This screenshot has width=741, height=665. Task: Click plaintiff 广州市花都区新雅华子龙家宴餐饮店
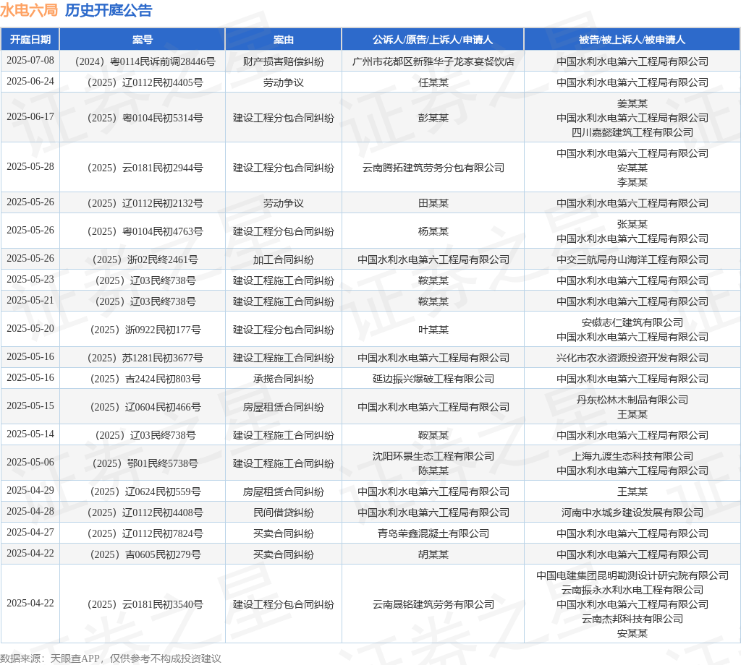(x=433, y=61)
